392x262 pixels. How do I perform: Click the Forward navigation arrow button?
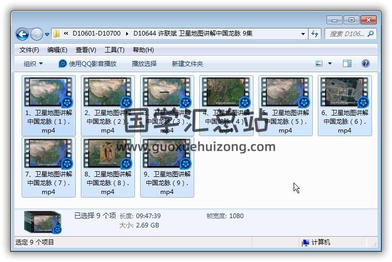pyautogui.click(x=37, y=34)
